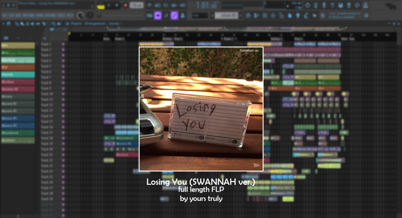
Task: Open the HELP menu
Action: click(x=70, y=15)
